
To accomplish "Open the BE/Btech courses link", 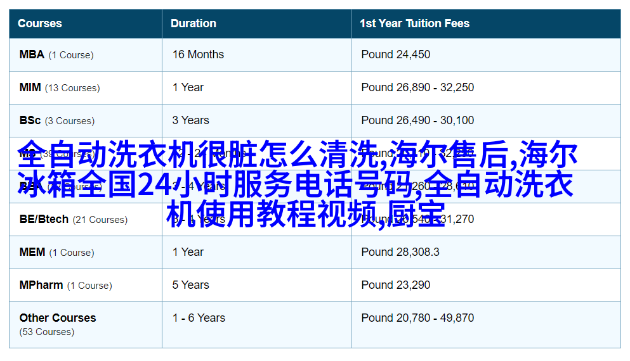I will pyautogui.click(x=44, y=219).
